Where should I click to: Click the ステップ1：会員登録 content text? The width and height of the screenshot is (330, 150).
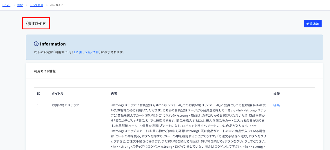tap(138, 105)
